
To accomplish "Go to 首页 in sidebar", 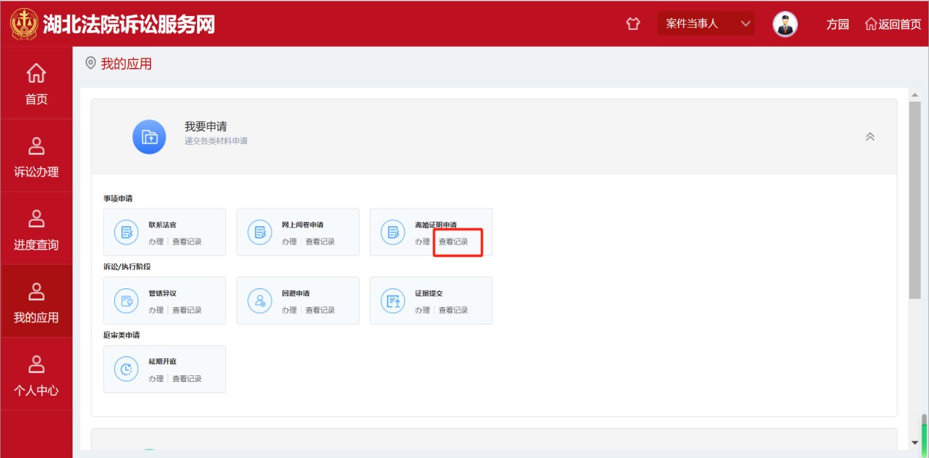I will (36, 83).
